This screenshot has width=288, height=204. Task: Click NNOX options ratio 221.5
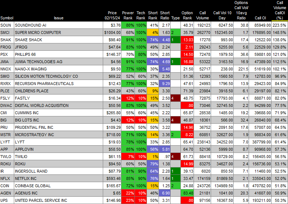[x=241, y=69]
